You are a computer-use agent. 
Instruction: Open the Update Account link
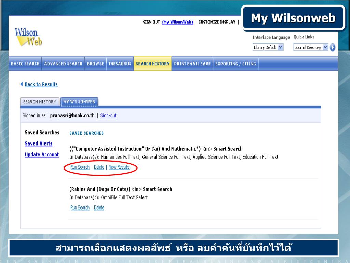[x=42, y=154]
